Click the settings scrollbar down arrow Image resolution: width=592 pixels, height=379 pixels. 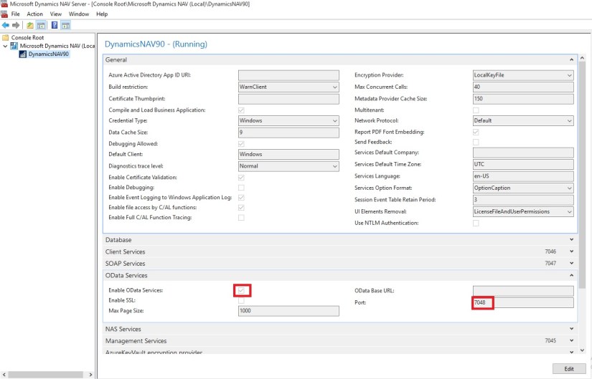(x=582, y=350)
